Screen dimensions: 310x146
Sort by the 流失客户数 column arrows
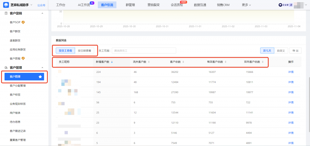(x=149, y=62)
